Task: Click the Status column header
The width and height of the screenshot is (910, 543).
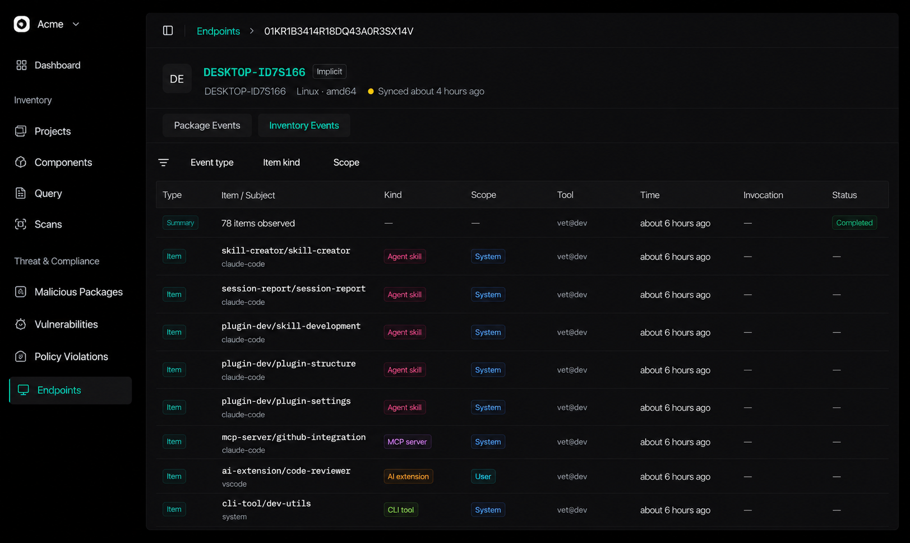Action: pyautogui.click(x=844, y=195)
